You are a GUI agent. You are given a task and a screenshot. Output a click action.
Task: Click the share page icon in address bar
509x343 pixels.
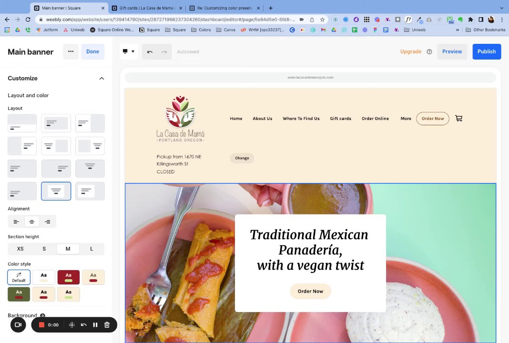click(312, 20)
